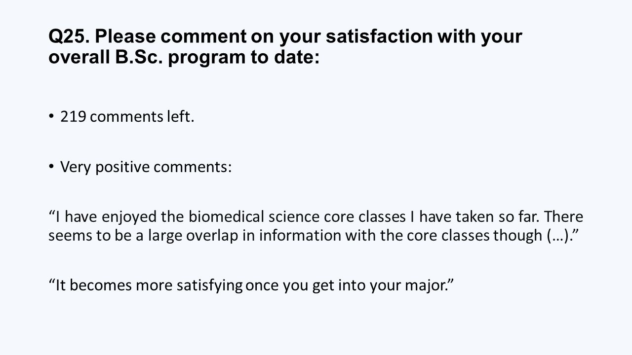
Task: Click the 'Very positive comments:' line
Action: tap(146, 167)
